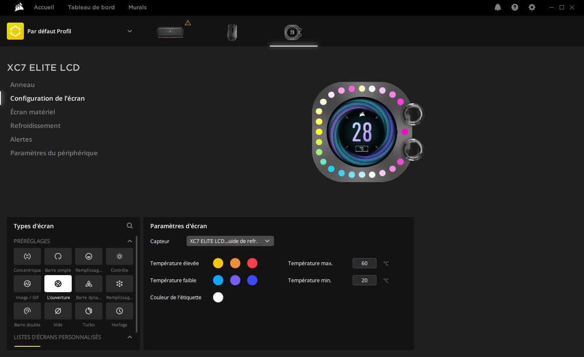Image resolution: width=584 pixels, height=357 pixels.
Task: Expand the Par défaut Profil dropdown
Action: coord(130,31)
